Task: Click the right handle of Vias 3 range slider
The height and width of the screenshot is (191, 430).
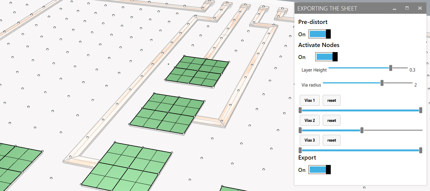Action: click(421, 150)
